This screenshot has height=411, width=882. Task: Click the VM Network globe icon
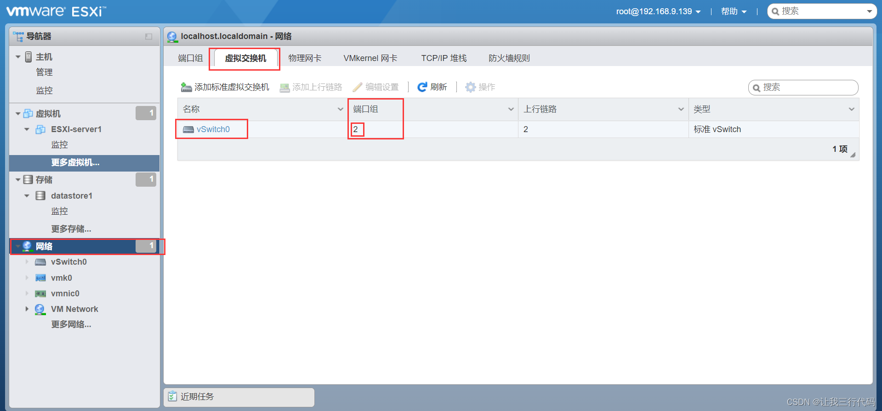(40, 309)
